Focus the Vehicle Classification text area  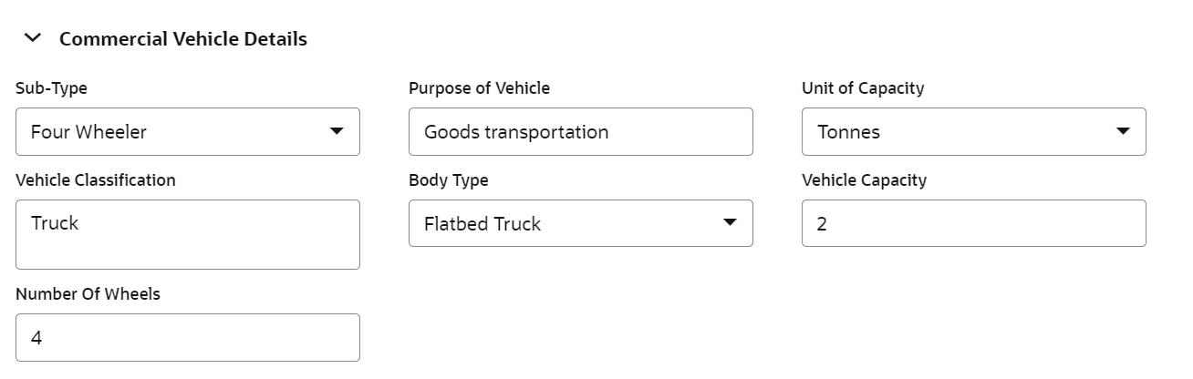(188, 234)
